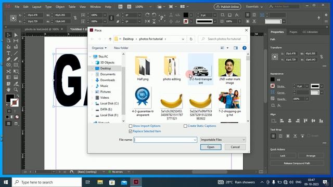Click the Release Compound Path button
The width and height of the screenshot is (333, 187).
297,163
